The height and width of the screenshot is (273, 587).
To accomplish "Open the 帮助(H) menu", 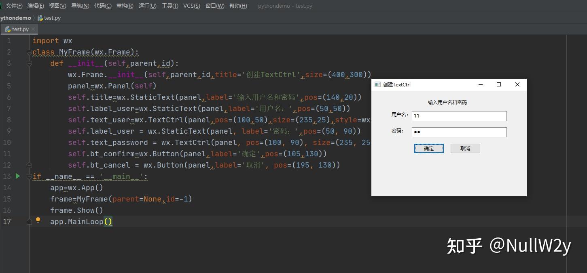I will (238, 6).
